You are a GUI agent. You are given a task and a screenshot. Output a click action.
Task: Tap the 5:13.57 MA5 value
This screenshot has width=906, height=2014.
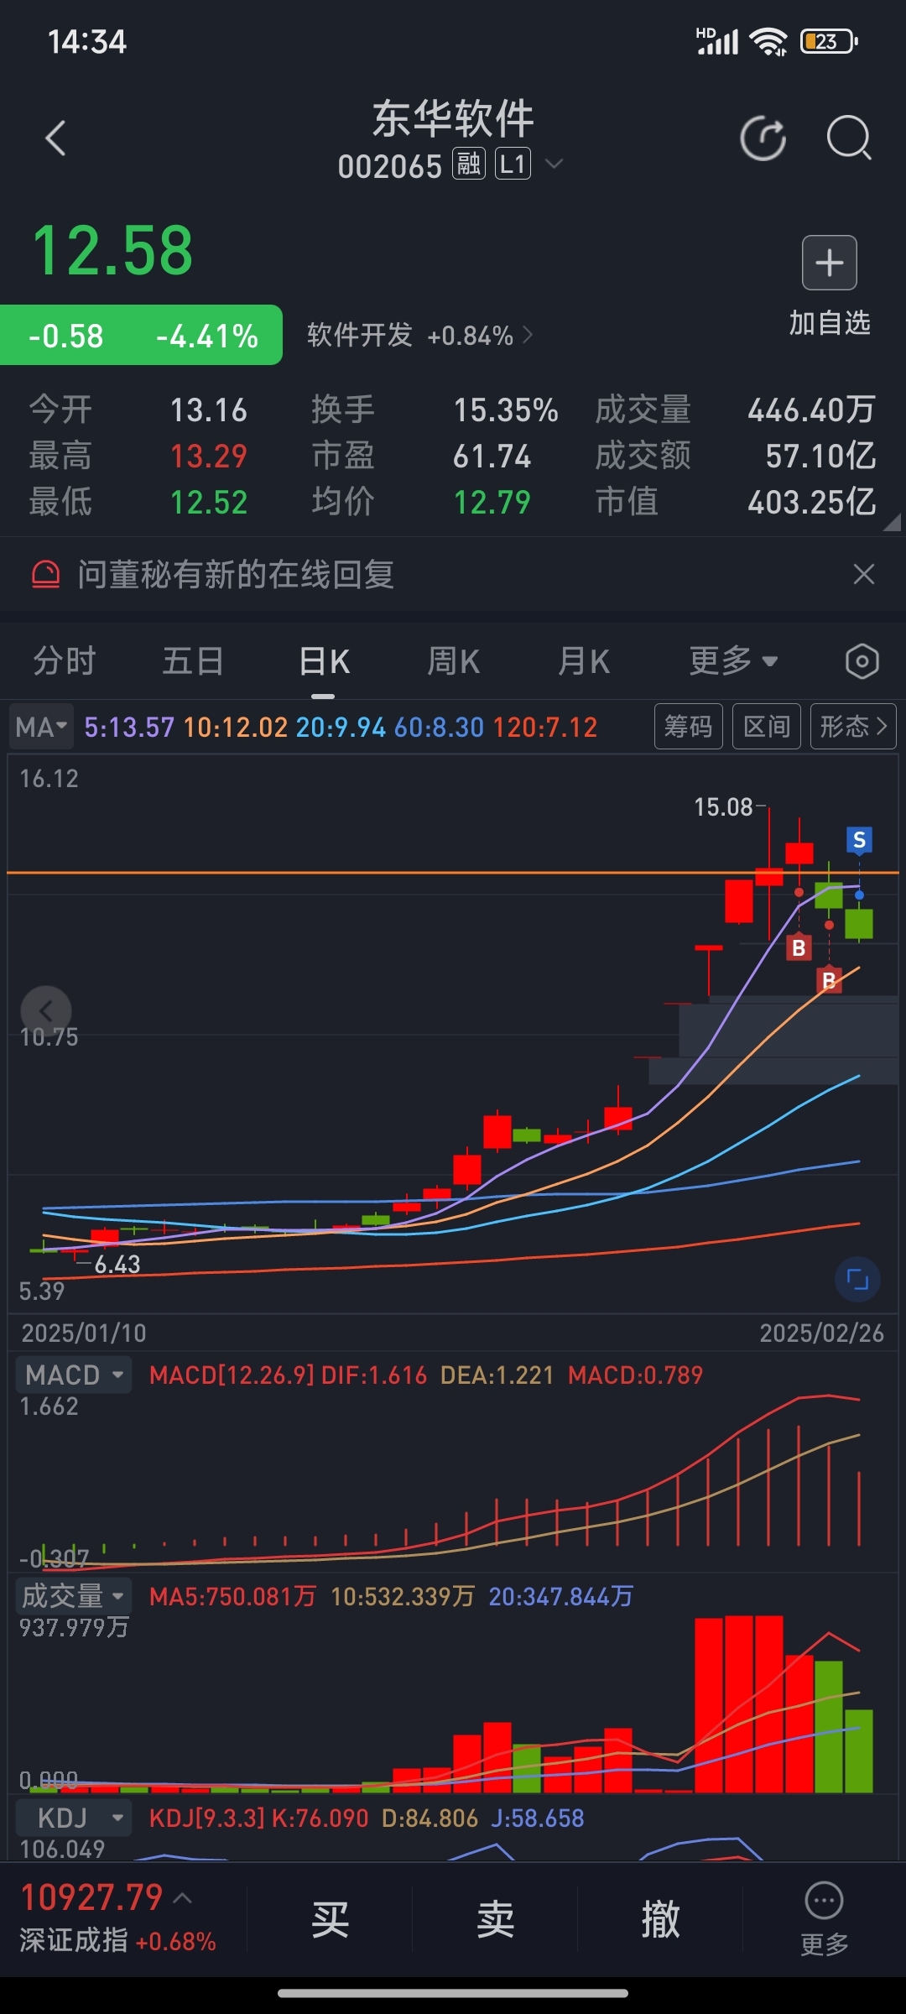129,727
